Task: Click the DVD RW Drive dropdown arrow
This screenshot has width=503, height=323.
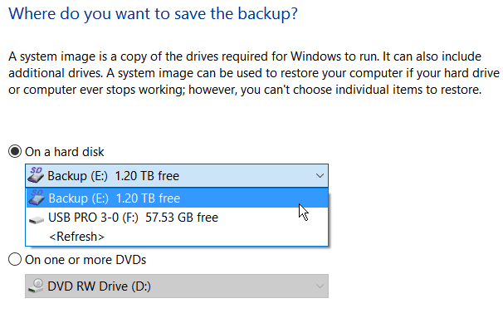Action: tap(320, 286)
